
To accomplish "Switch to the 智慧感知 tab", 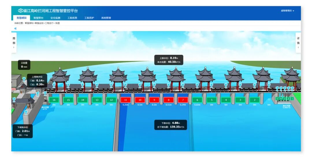I will tap(21, 18).
